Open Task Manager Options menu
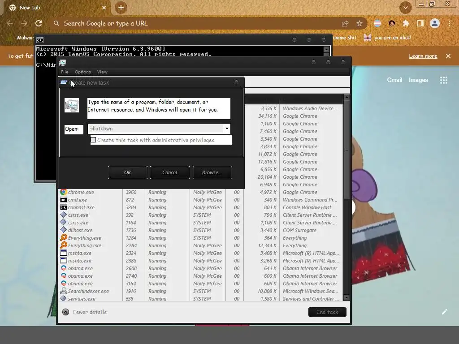Image resolution: width=459 pixels, height=344 pixels. [83, 72]
